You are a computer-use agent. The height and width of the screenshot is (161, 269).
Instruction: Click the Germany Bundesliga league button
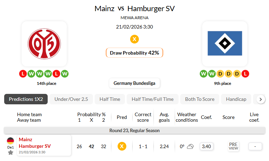pos(134,83)
